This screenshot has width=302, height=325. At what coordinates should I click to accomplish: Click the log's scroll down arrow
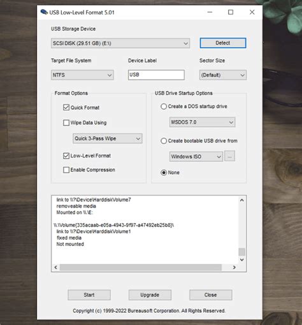[x=241, y=259]
